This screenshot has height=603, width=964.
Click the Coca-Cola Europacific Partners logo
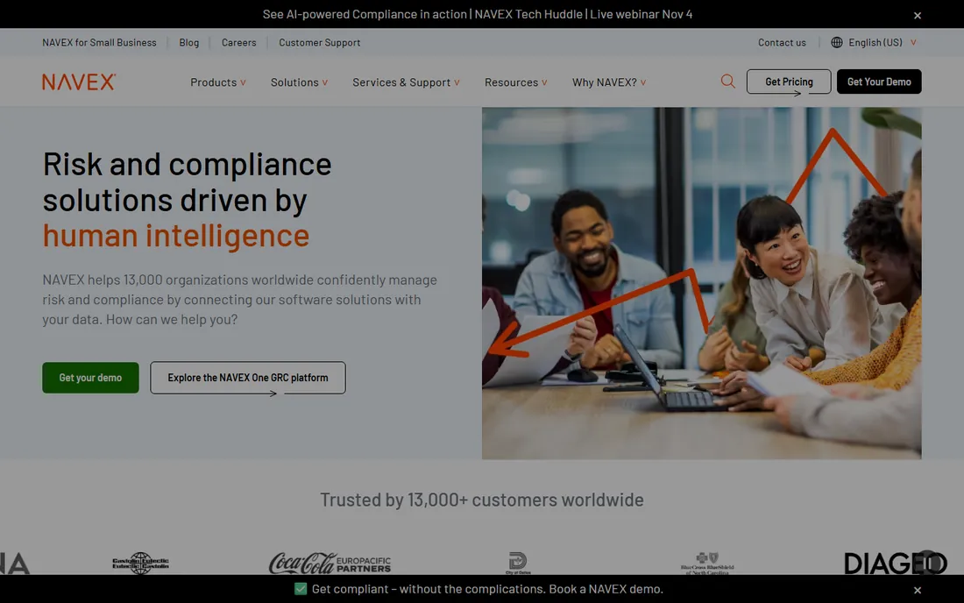(330, 563)
